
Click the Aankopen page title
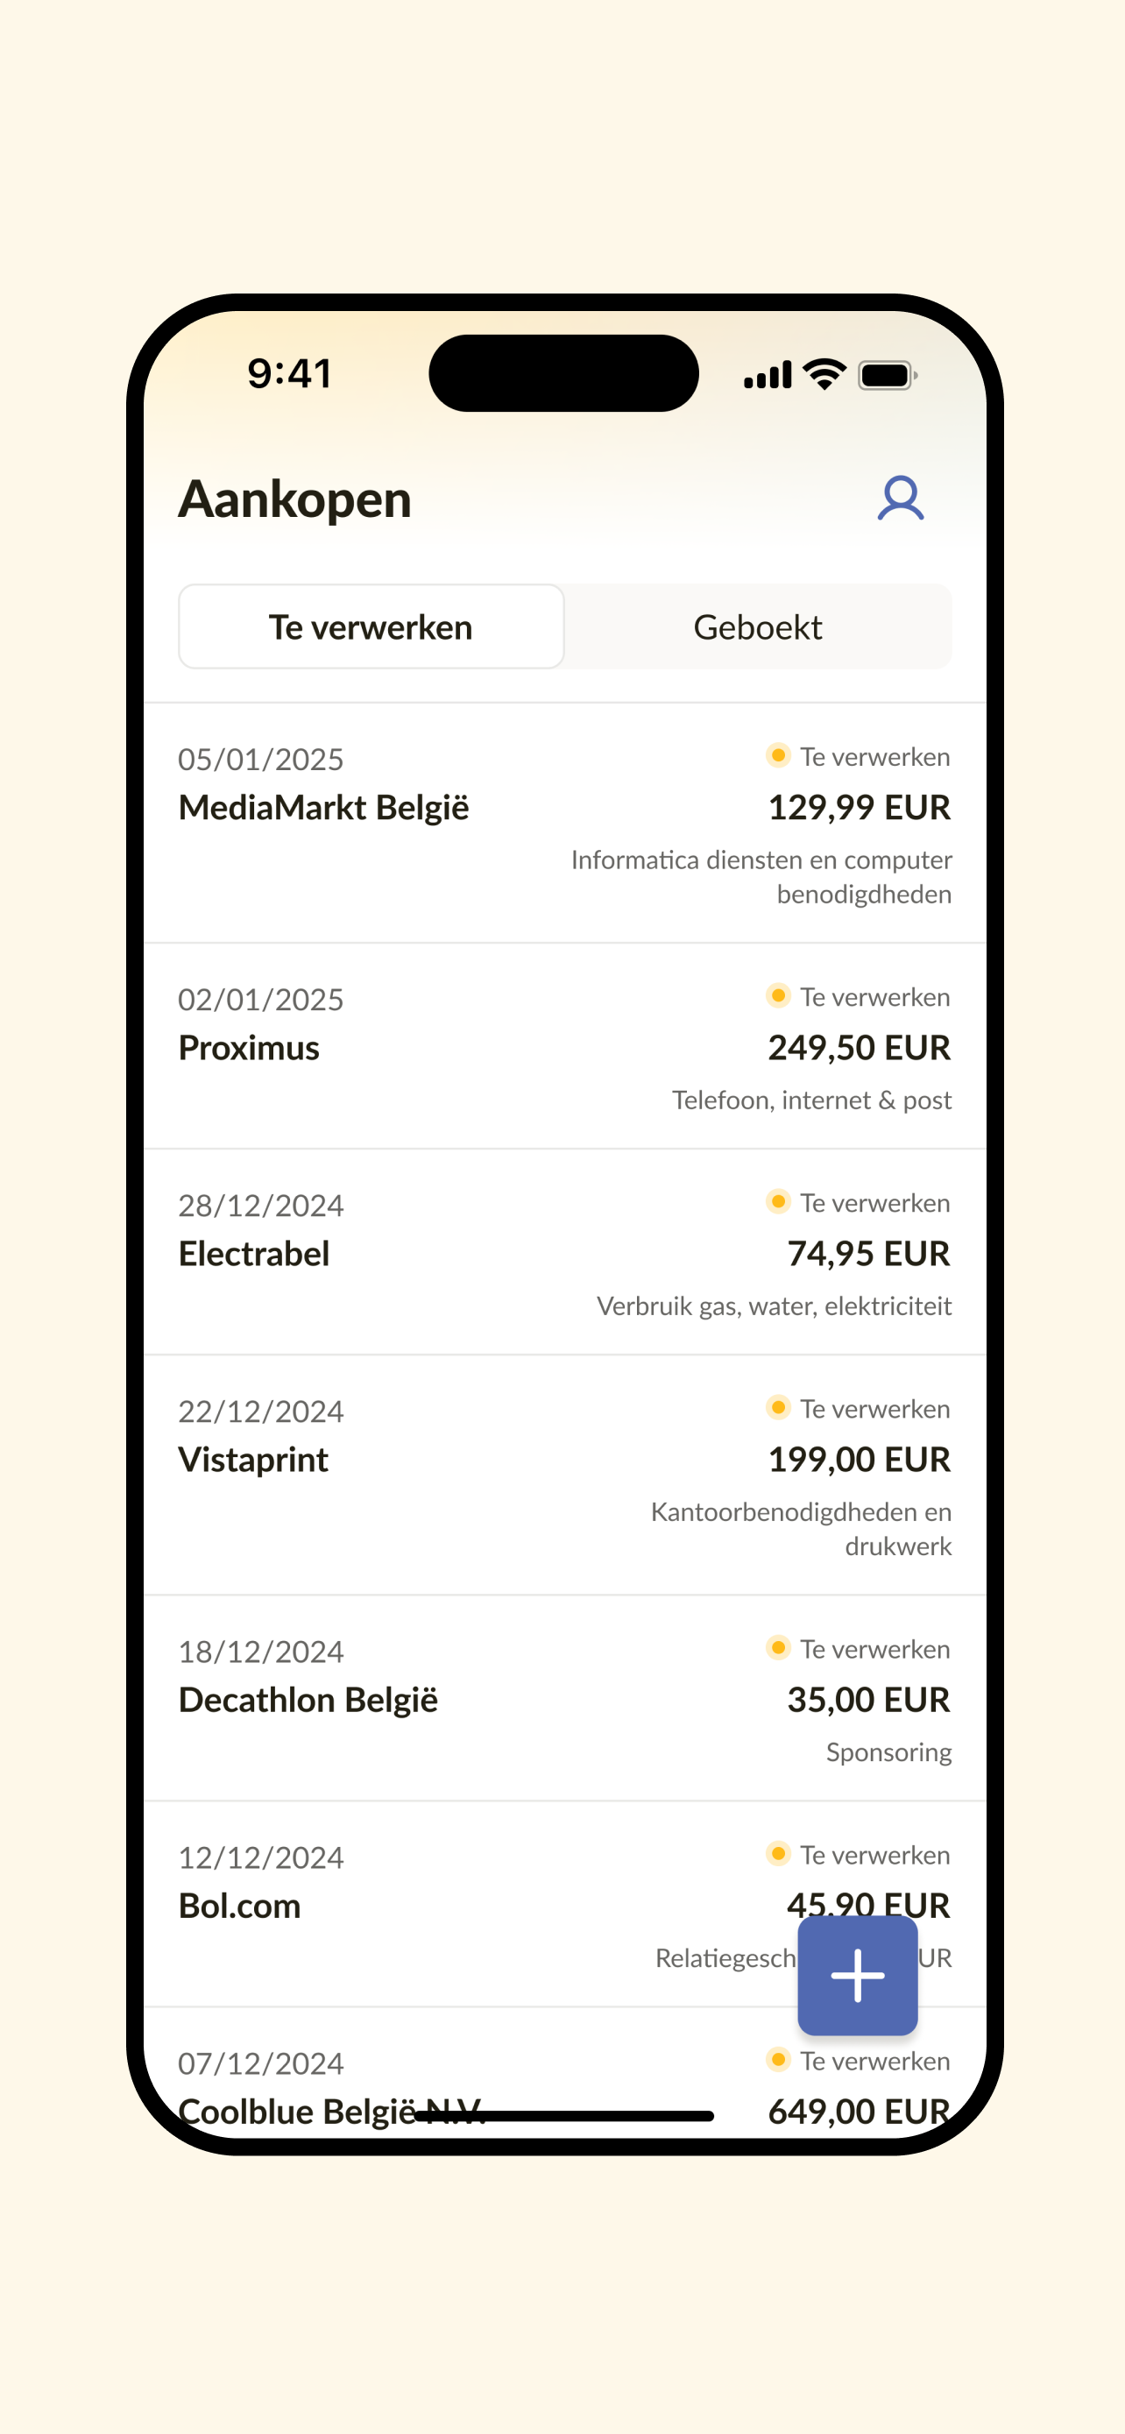294,499
